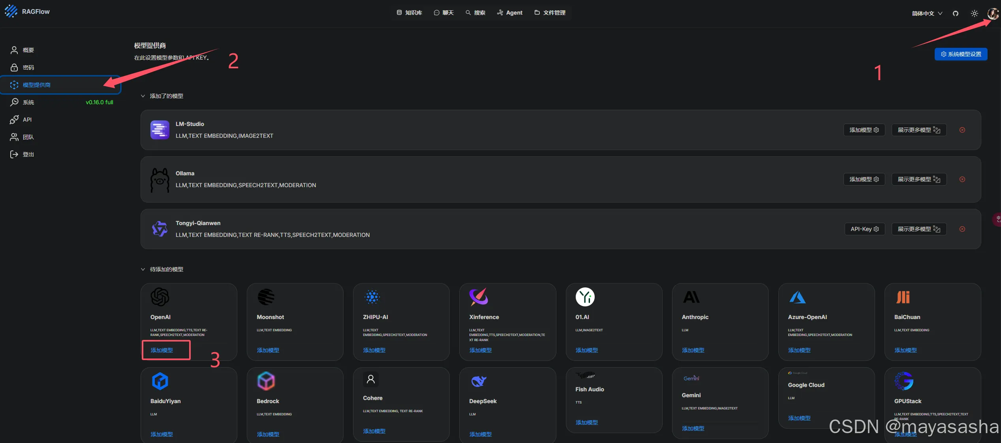This screenshot has width=1001, height=443.
Task: Click the Bedrock cube logo icon
Action: [x=266, y=381]
